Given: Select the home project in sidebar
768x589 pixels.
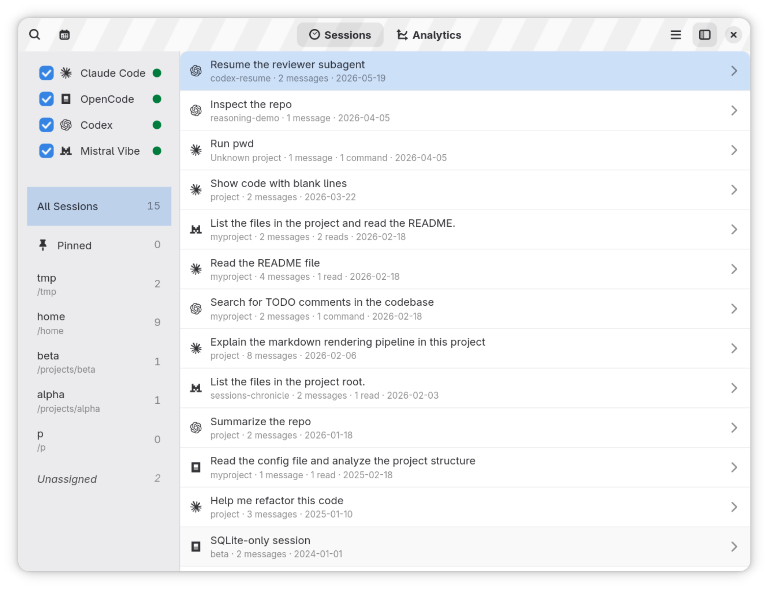Looking at the screenshot, I should [99, 323].
